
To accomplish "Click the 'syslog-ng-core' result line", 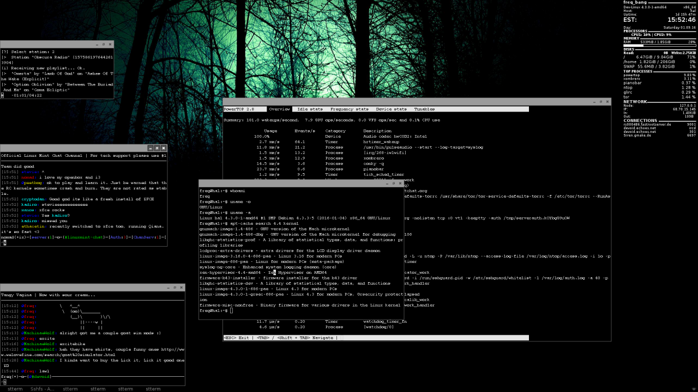I will pos(268,267).
